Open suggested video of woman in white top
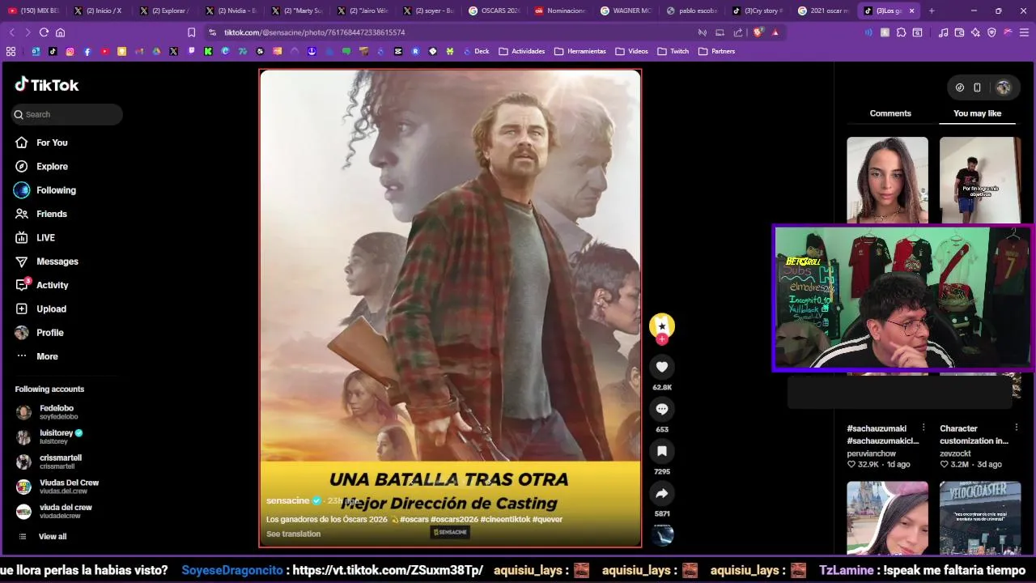 887,180
